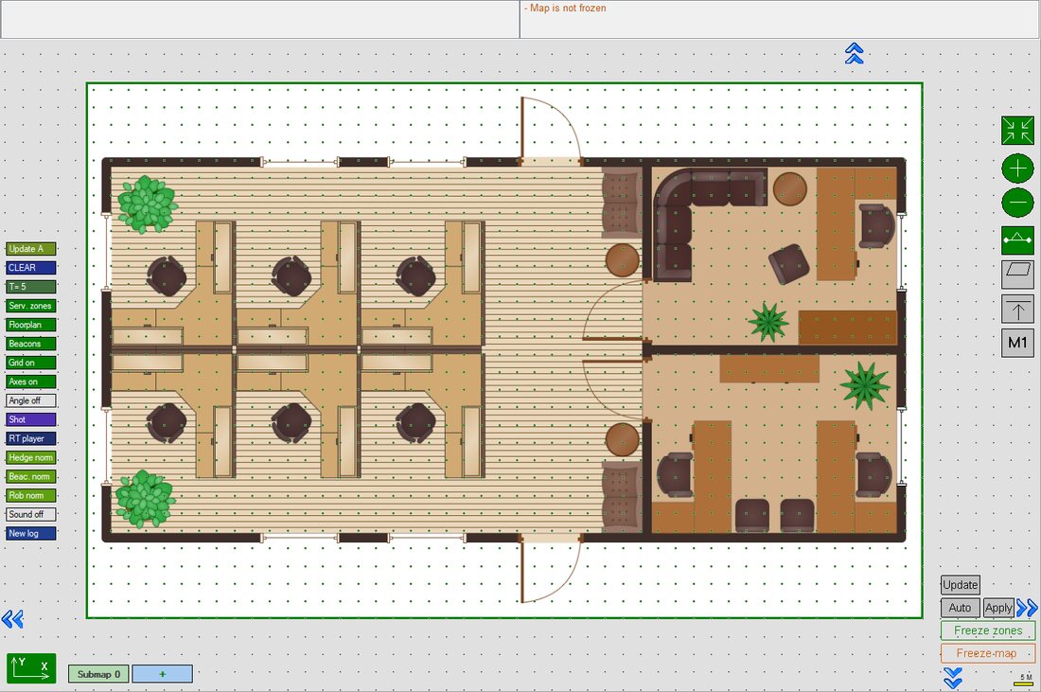The height and width of the screenshot is (692, 1041).
Task: Click the purple Shot button
Action: click(30, 419)
